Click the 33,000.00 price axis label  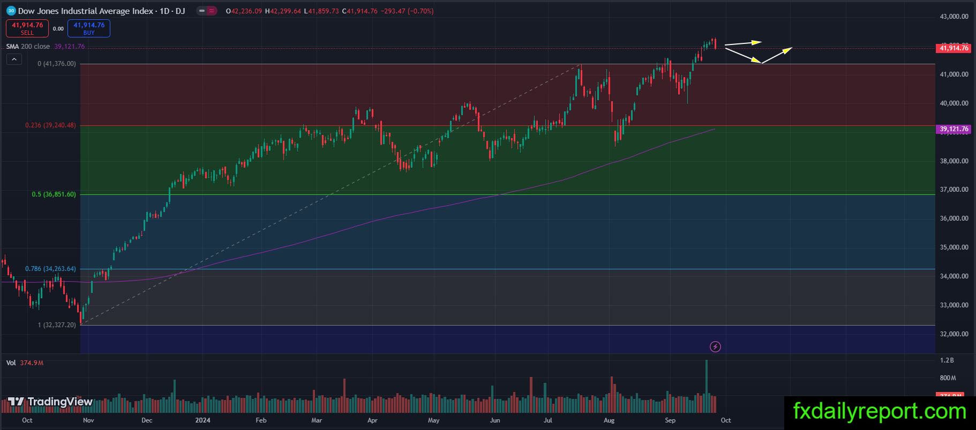(x=954, y=305)
